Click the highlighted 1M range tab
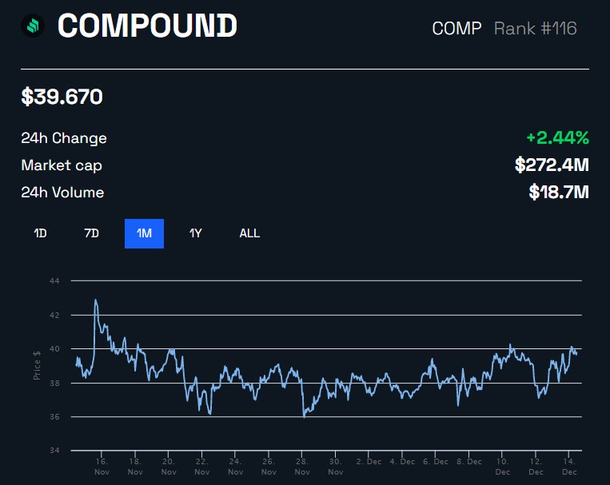Image resolution: width=610 pixels, height=485 pixels. pos(144,233)
